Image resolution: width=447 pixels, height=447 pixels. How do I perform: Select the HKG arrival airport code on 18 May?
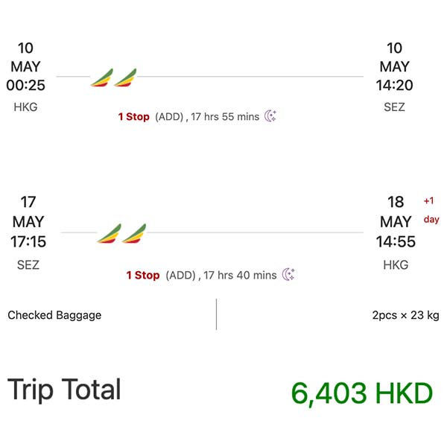[x=396, y=264]
